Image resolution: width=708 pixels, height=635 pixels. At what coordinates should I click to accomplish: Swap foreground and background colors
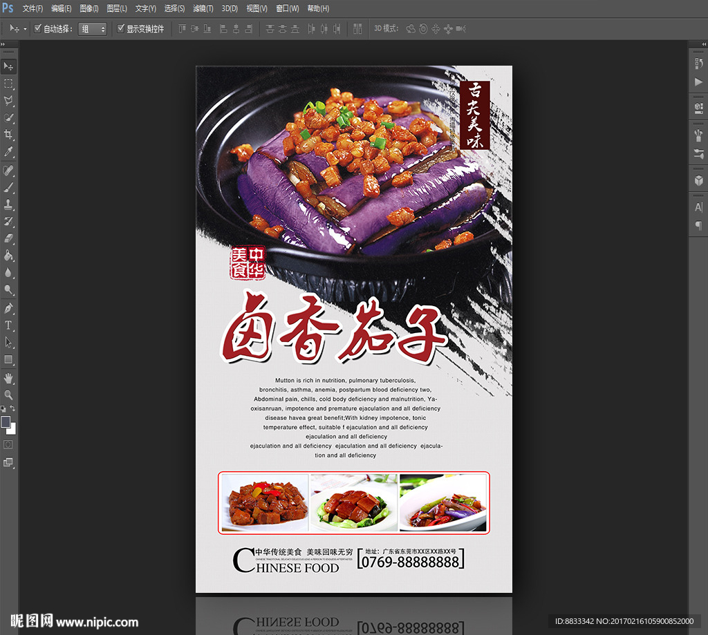pyautogui.click(x=12, y=408)
